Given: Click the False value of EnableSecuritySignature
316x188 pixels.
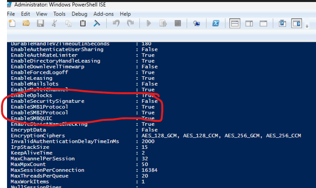Looking at the screenshot, I should coord(150,101).
